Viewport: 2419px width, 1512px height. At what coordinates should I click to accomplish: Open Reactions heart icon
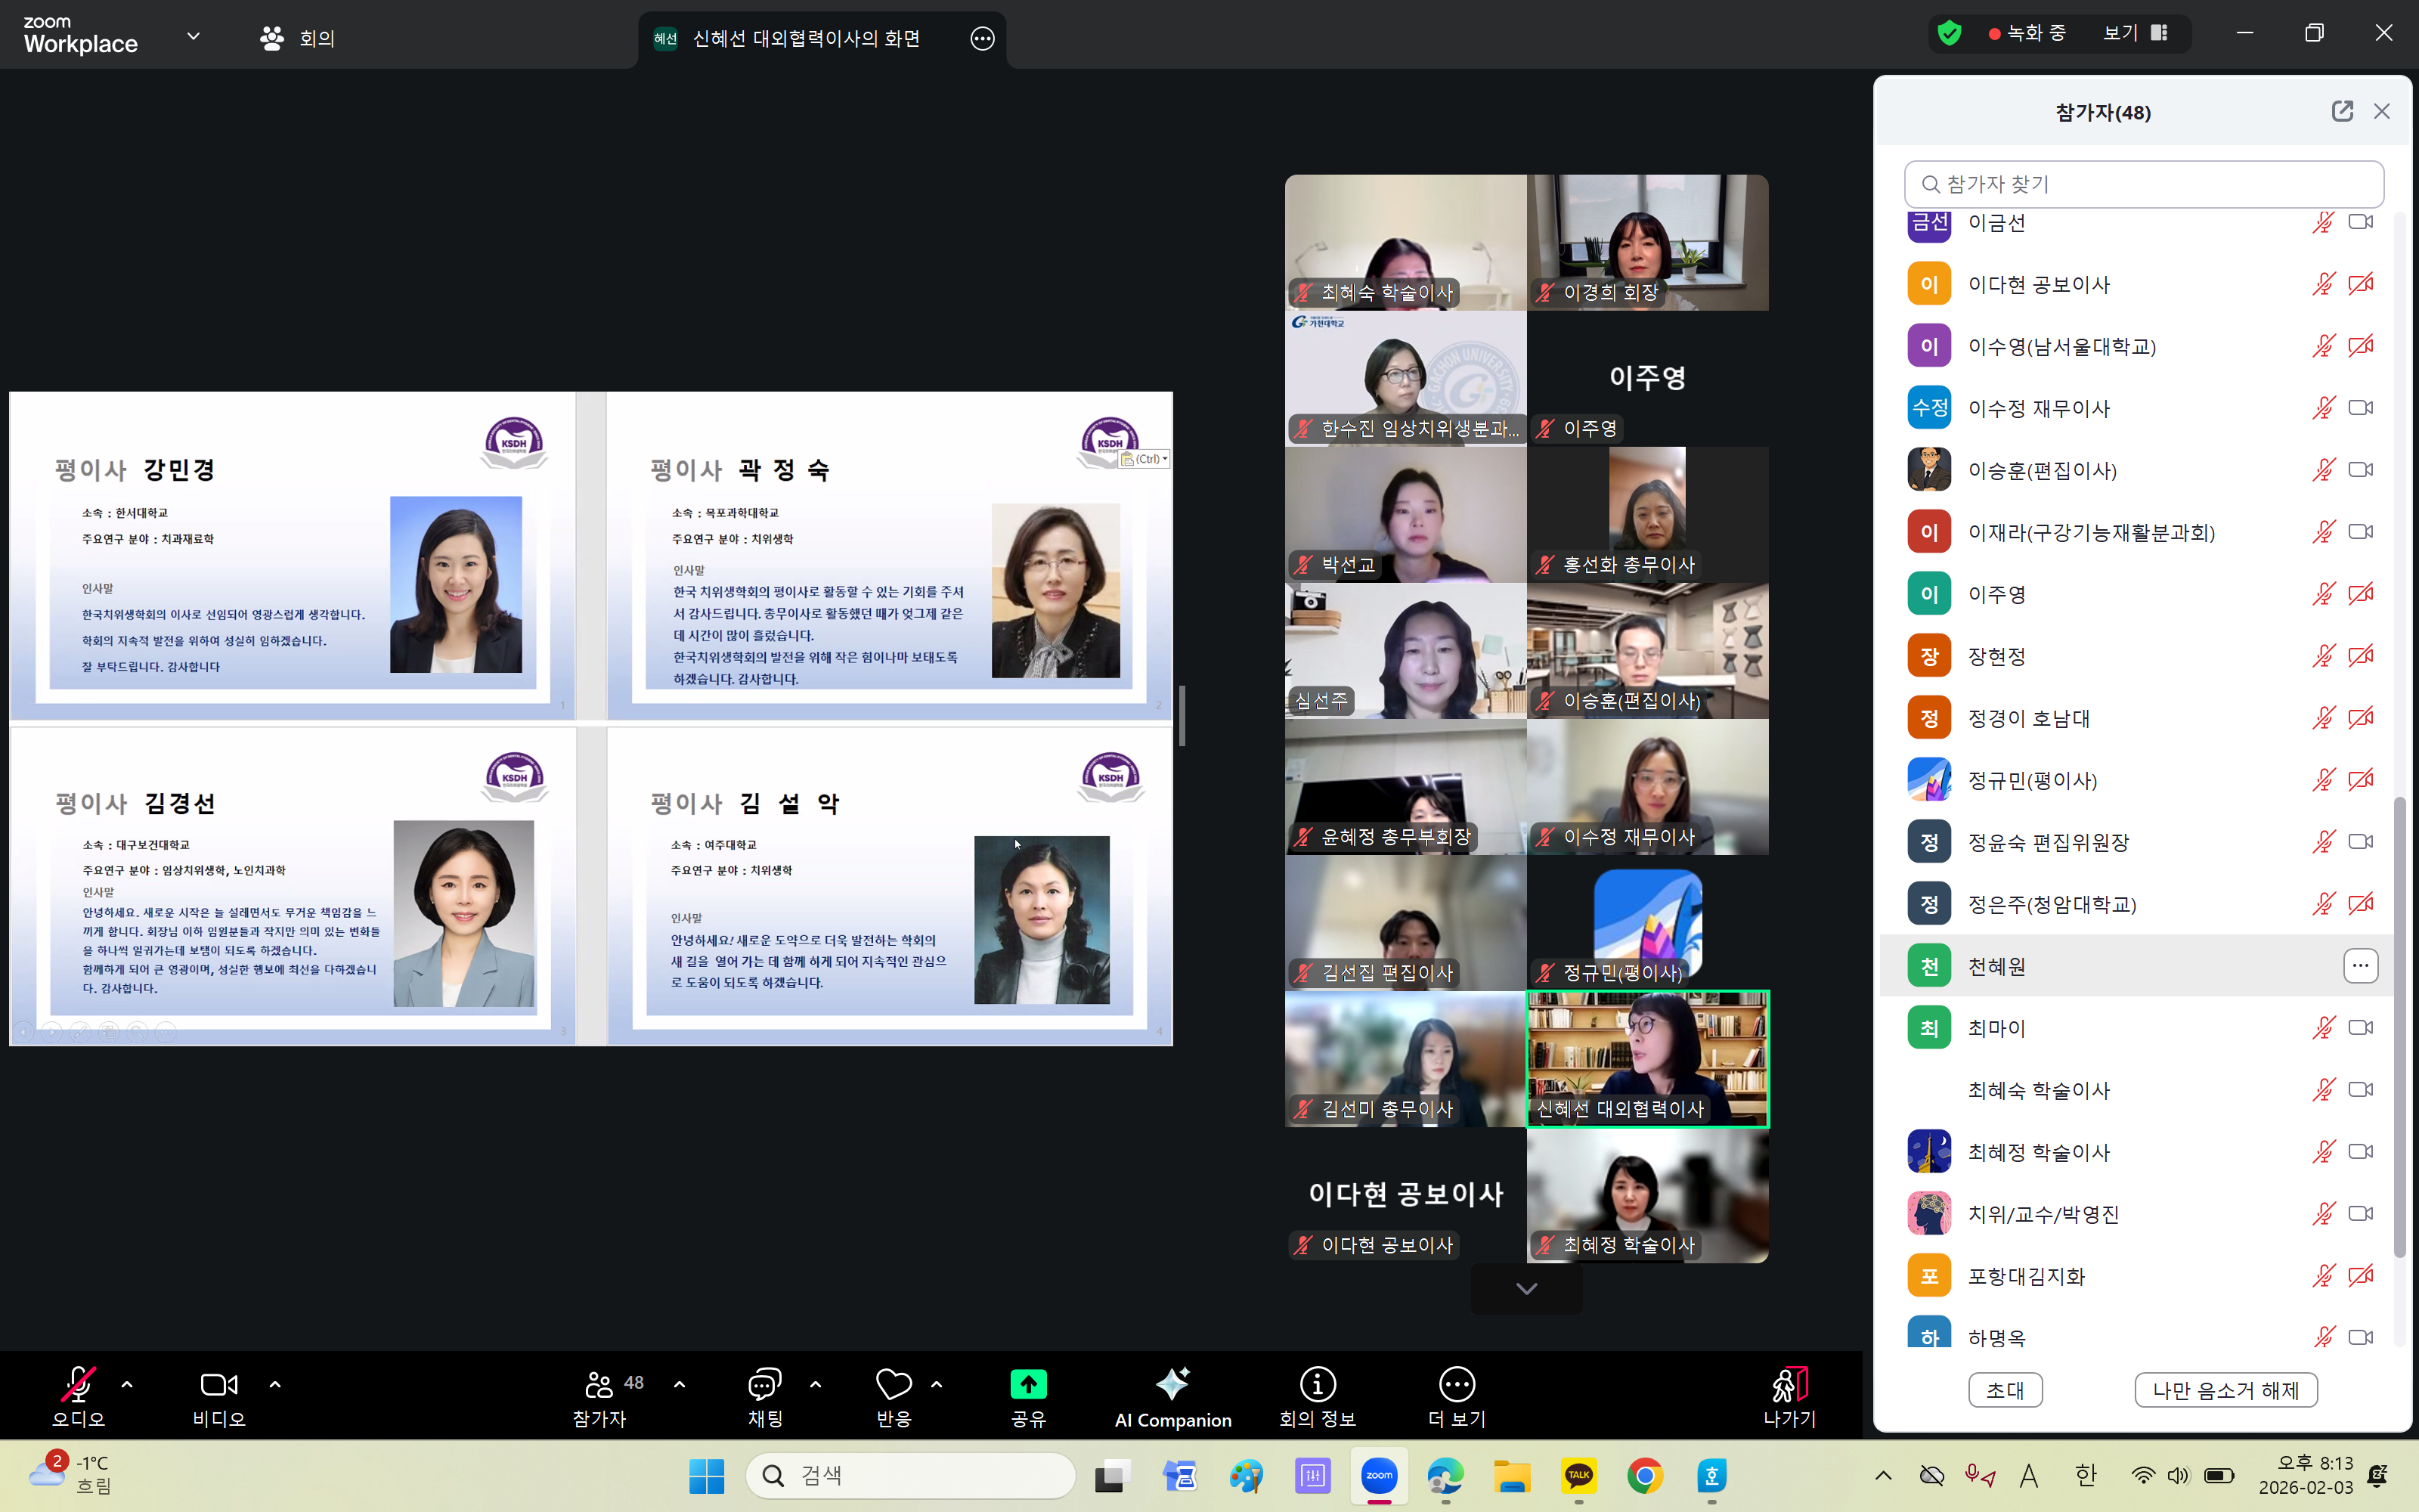click(x=893, y=1384)
